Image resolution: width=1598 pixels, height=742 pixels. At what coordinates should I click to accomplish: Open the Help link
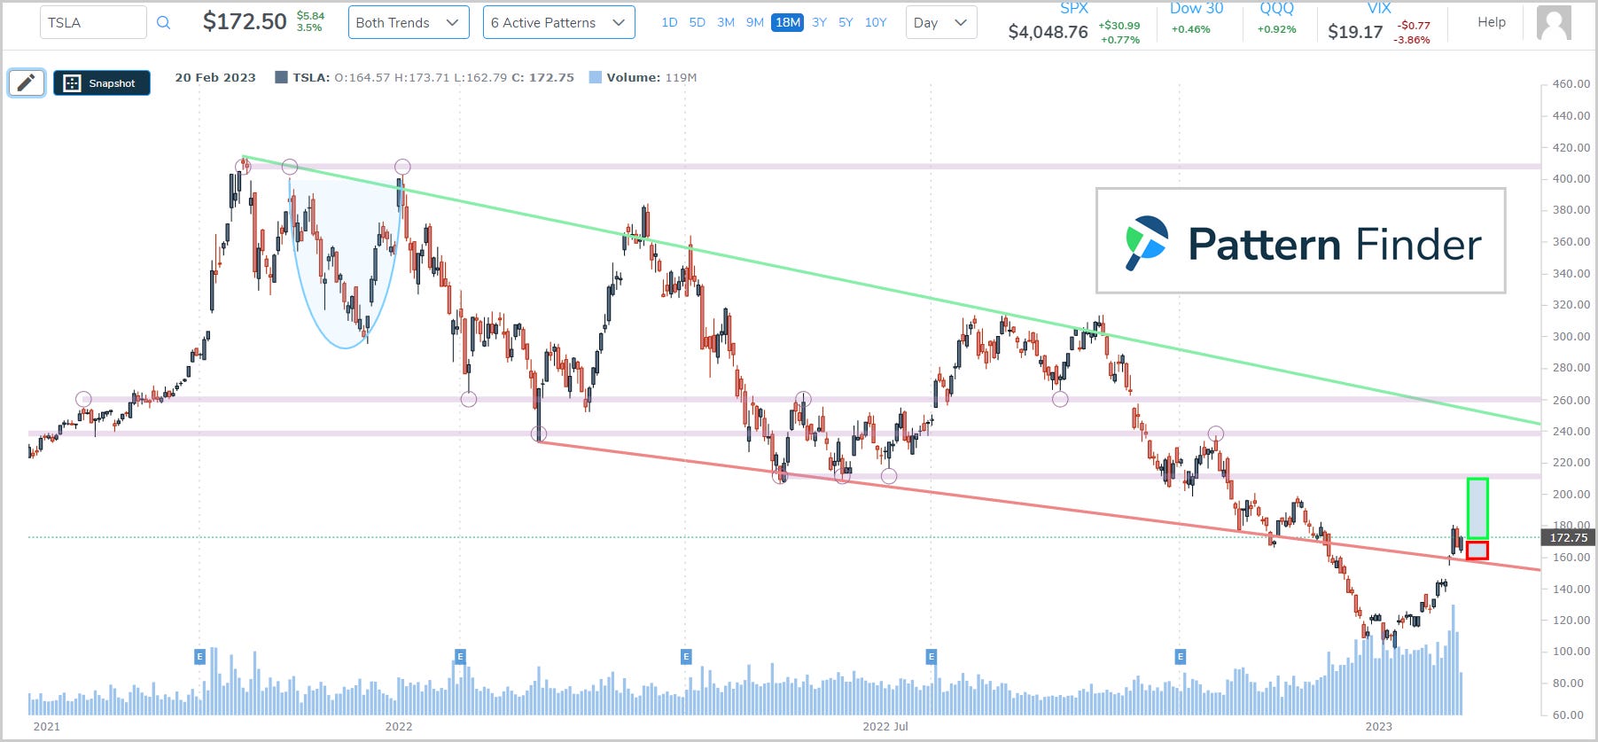click(1492, 22)
